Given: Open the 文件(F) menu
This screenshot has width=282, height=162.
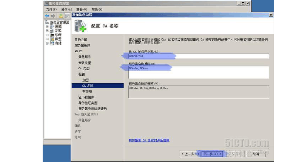Looking at the screenshot, I should (x=51, y=9).
